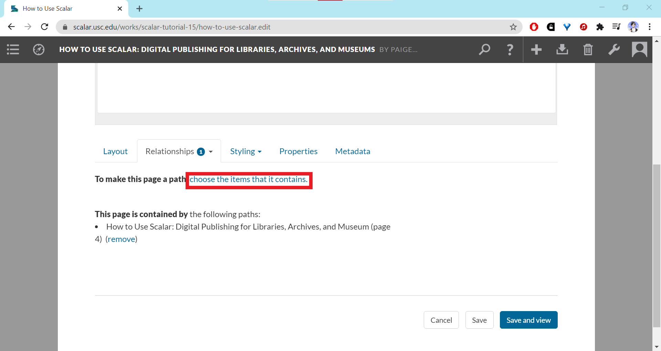661x351 pixels.
Task: Click the plus icon to add new page
Action: 536,50
